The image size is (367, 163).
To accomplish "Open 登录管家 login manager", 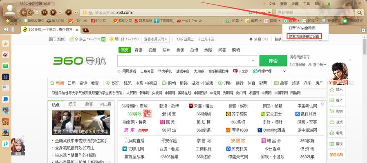I will point(331,21).
